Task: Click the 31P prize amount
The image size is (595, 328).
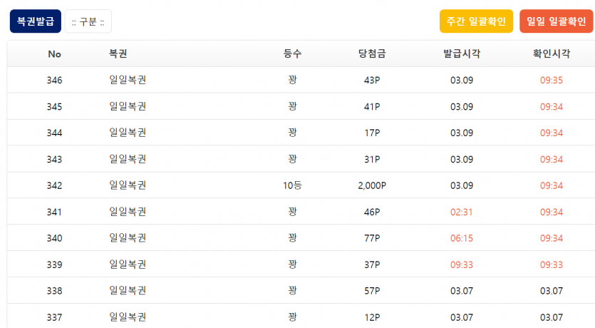Action: click(x=372, y=159)
